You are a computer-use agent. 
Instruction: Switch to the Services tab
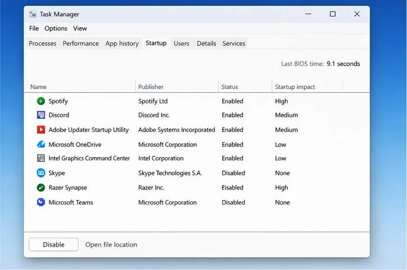point(233,43)
